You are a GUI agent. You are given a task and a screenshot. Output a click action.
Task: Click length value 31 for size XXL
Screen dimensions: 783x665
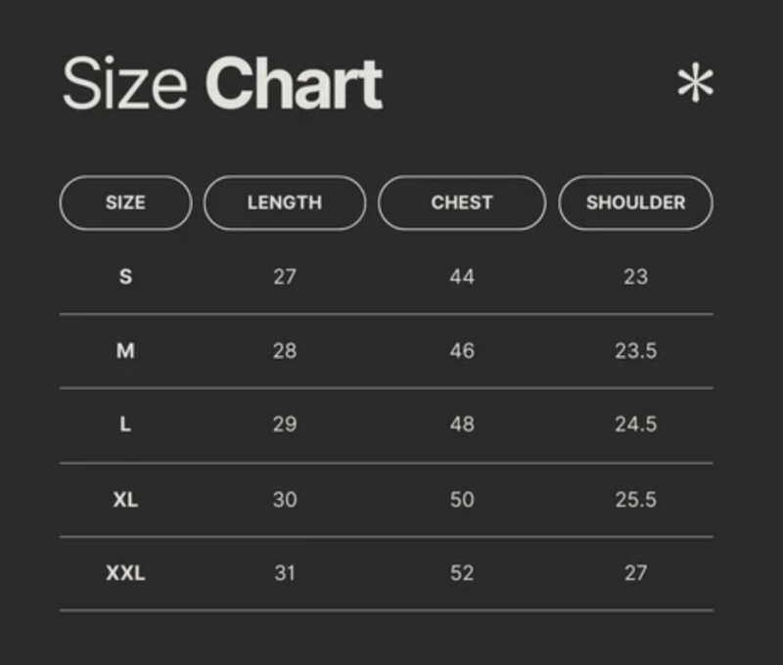[x=285, y=573]
